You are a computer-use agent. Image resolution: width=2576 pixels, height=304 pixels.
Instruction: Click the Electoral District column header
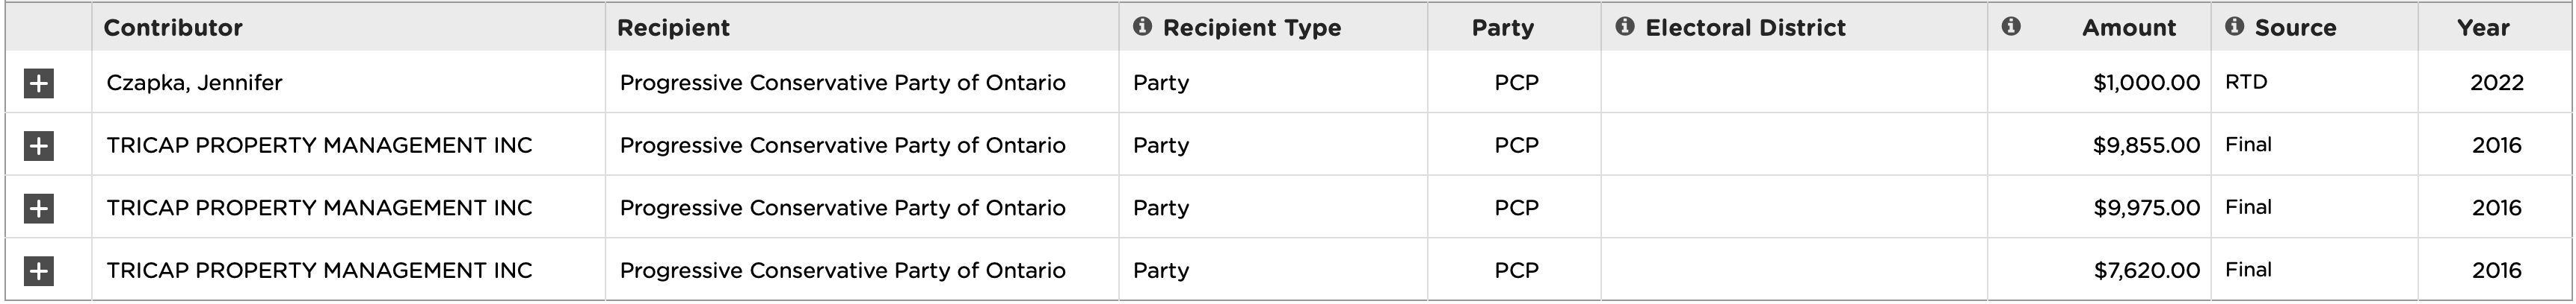pyautogui.click(x=1745, y=28)
